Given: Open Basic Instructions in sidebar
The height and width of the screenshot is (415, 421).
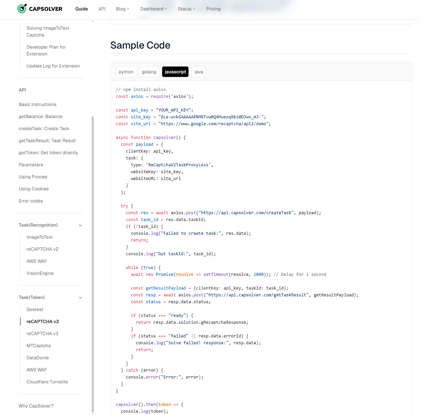Looking at the screenshot, I should (x=37, y=104).
